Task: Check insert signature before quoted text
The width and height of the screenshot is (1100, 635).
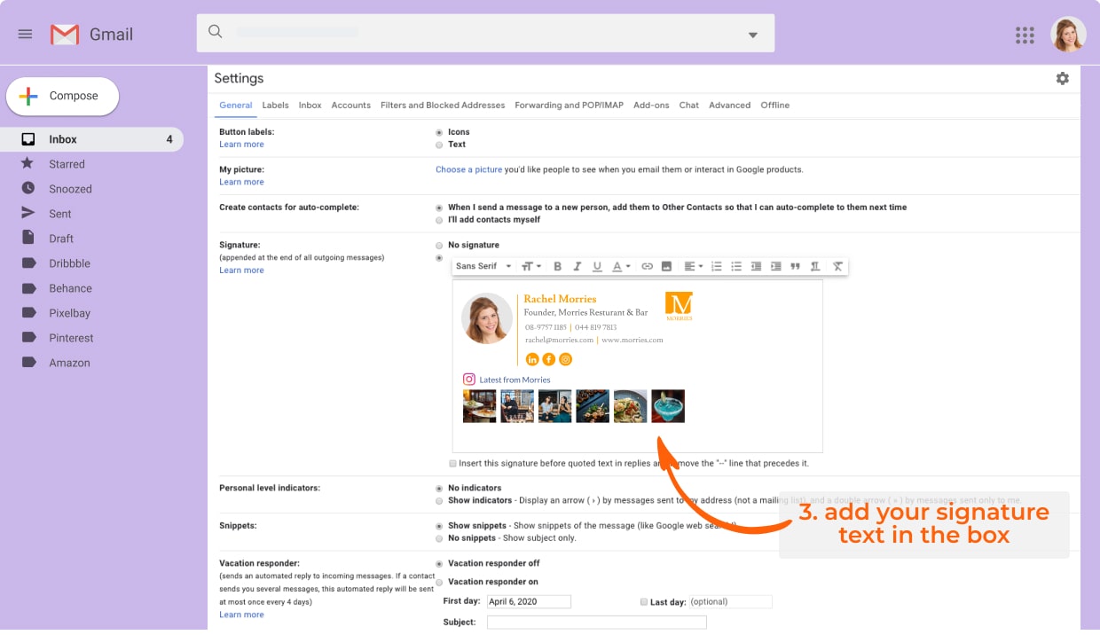Action: coord(452,463)
